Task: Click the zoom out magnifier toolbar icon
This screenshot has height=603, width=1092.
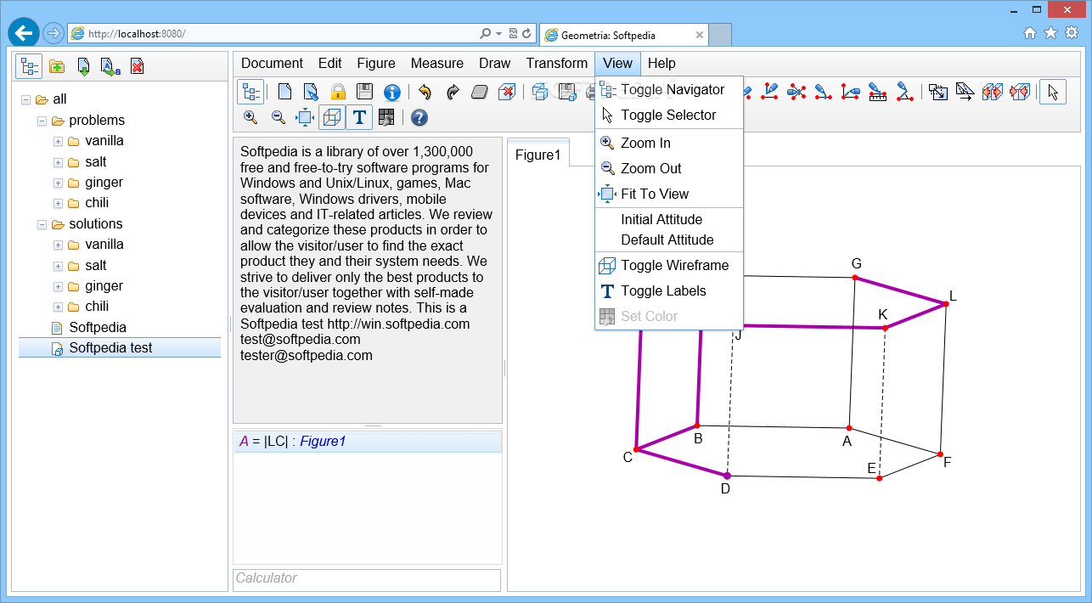Action: click(278, 117)
